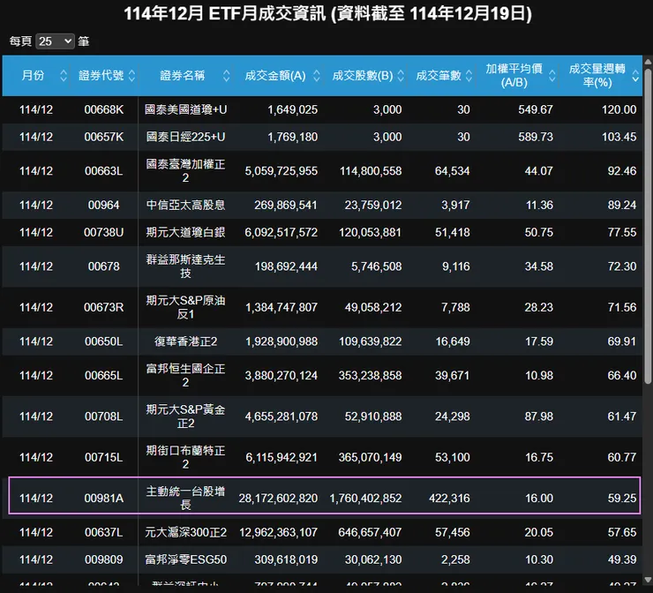Click the table vertical scrollbar thumb

click(648, 226)
